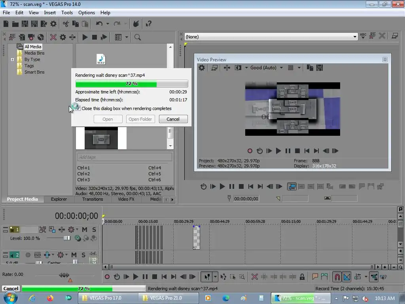Screen dimensions: 405x304
Task: Select All Media in the bin tree
Action: (33, 47)
